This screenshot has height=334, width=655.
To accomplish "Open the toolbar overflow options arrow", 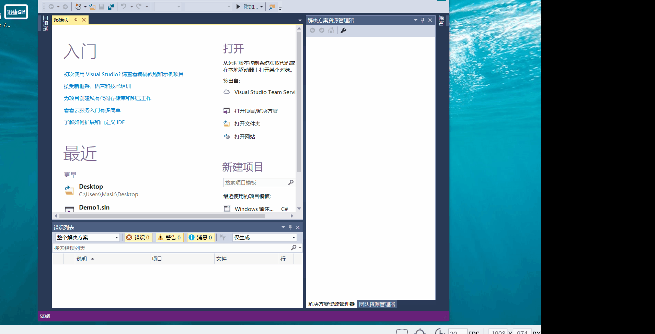I will coord(280,8).
